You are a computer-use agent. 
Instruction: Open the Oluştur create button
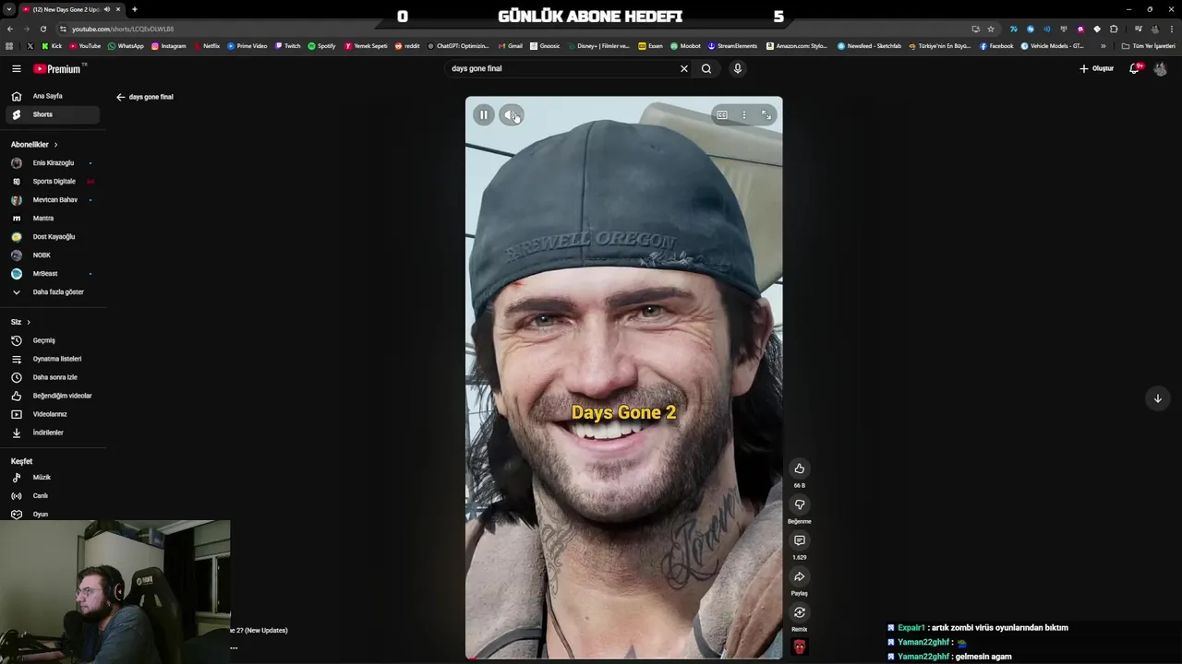(1097, 68)
